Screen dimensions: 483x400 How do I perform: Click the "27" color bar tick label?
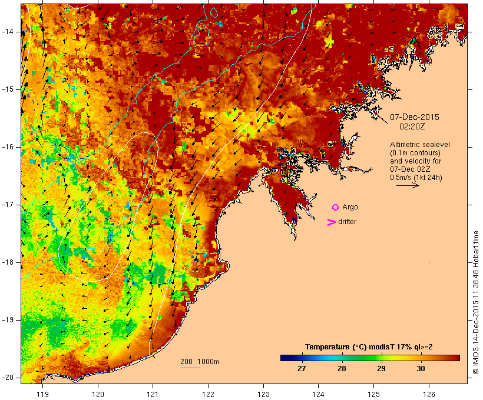[x=302, y=369]
